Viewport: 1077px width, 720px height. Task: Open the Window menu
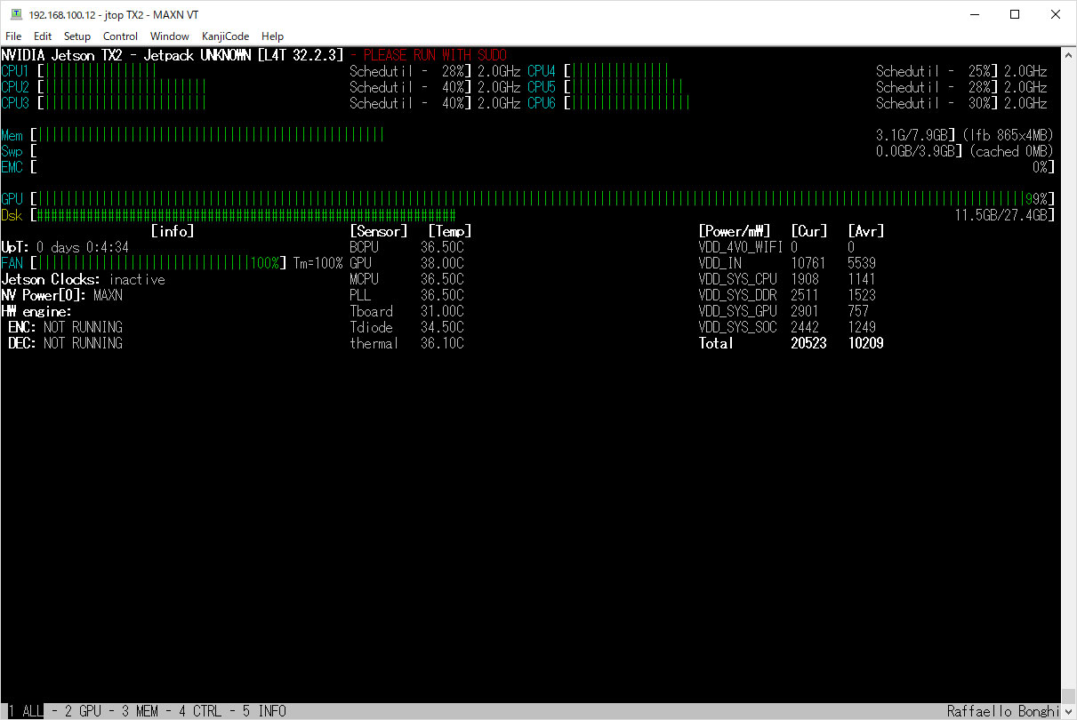[169, 36]
